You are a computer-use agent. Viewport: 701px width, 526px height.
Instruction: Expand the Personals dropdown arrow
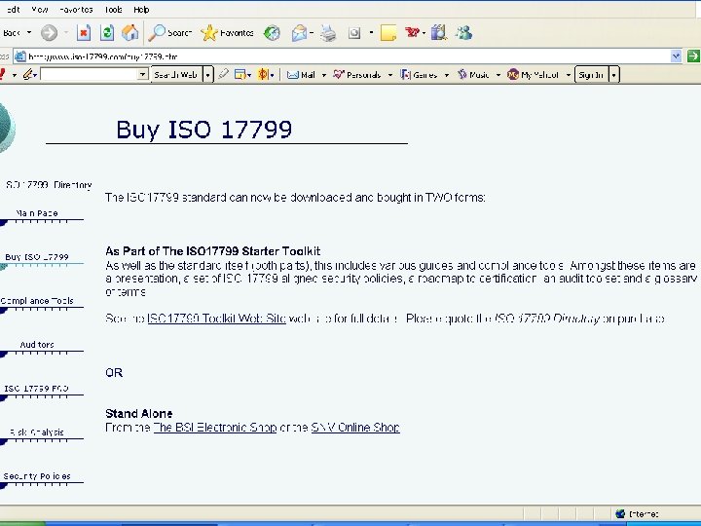click(389, 75)
